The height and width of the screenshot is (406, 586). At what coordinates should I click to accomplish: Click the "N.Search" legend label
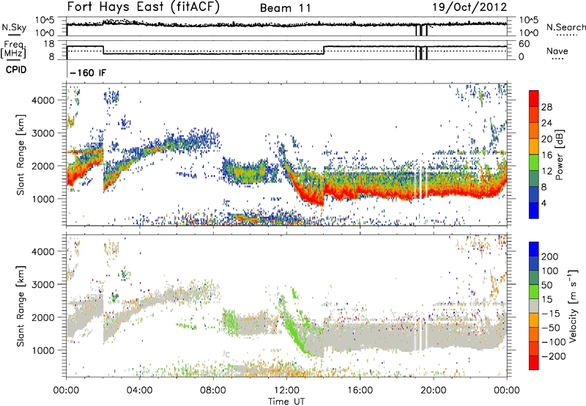[x=566, y=27]
